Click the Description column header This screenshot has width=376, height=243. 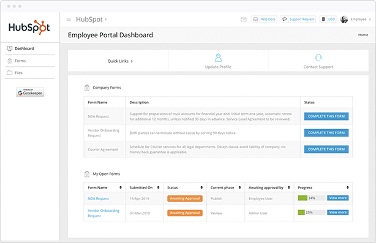click(x=139, y=102)
